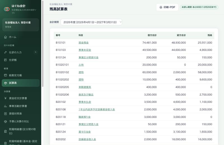224x145 pixels.
Task: Open the 事業未払金 account link
Action: coord(85,102)
